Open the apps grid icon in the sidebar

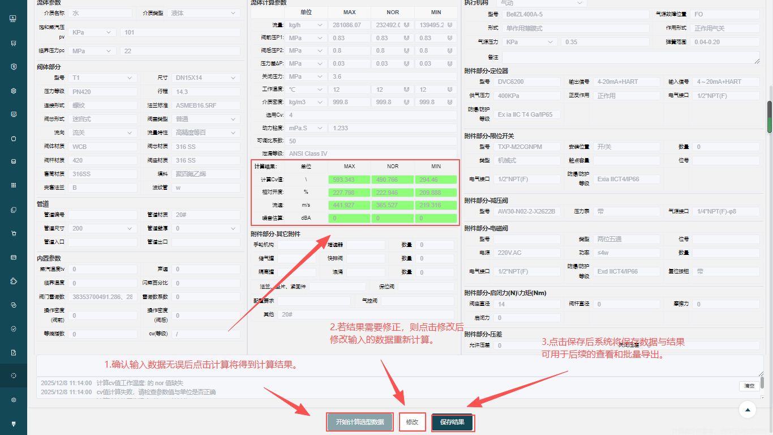pyautogui.click(x=13, y=185)
